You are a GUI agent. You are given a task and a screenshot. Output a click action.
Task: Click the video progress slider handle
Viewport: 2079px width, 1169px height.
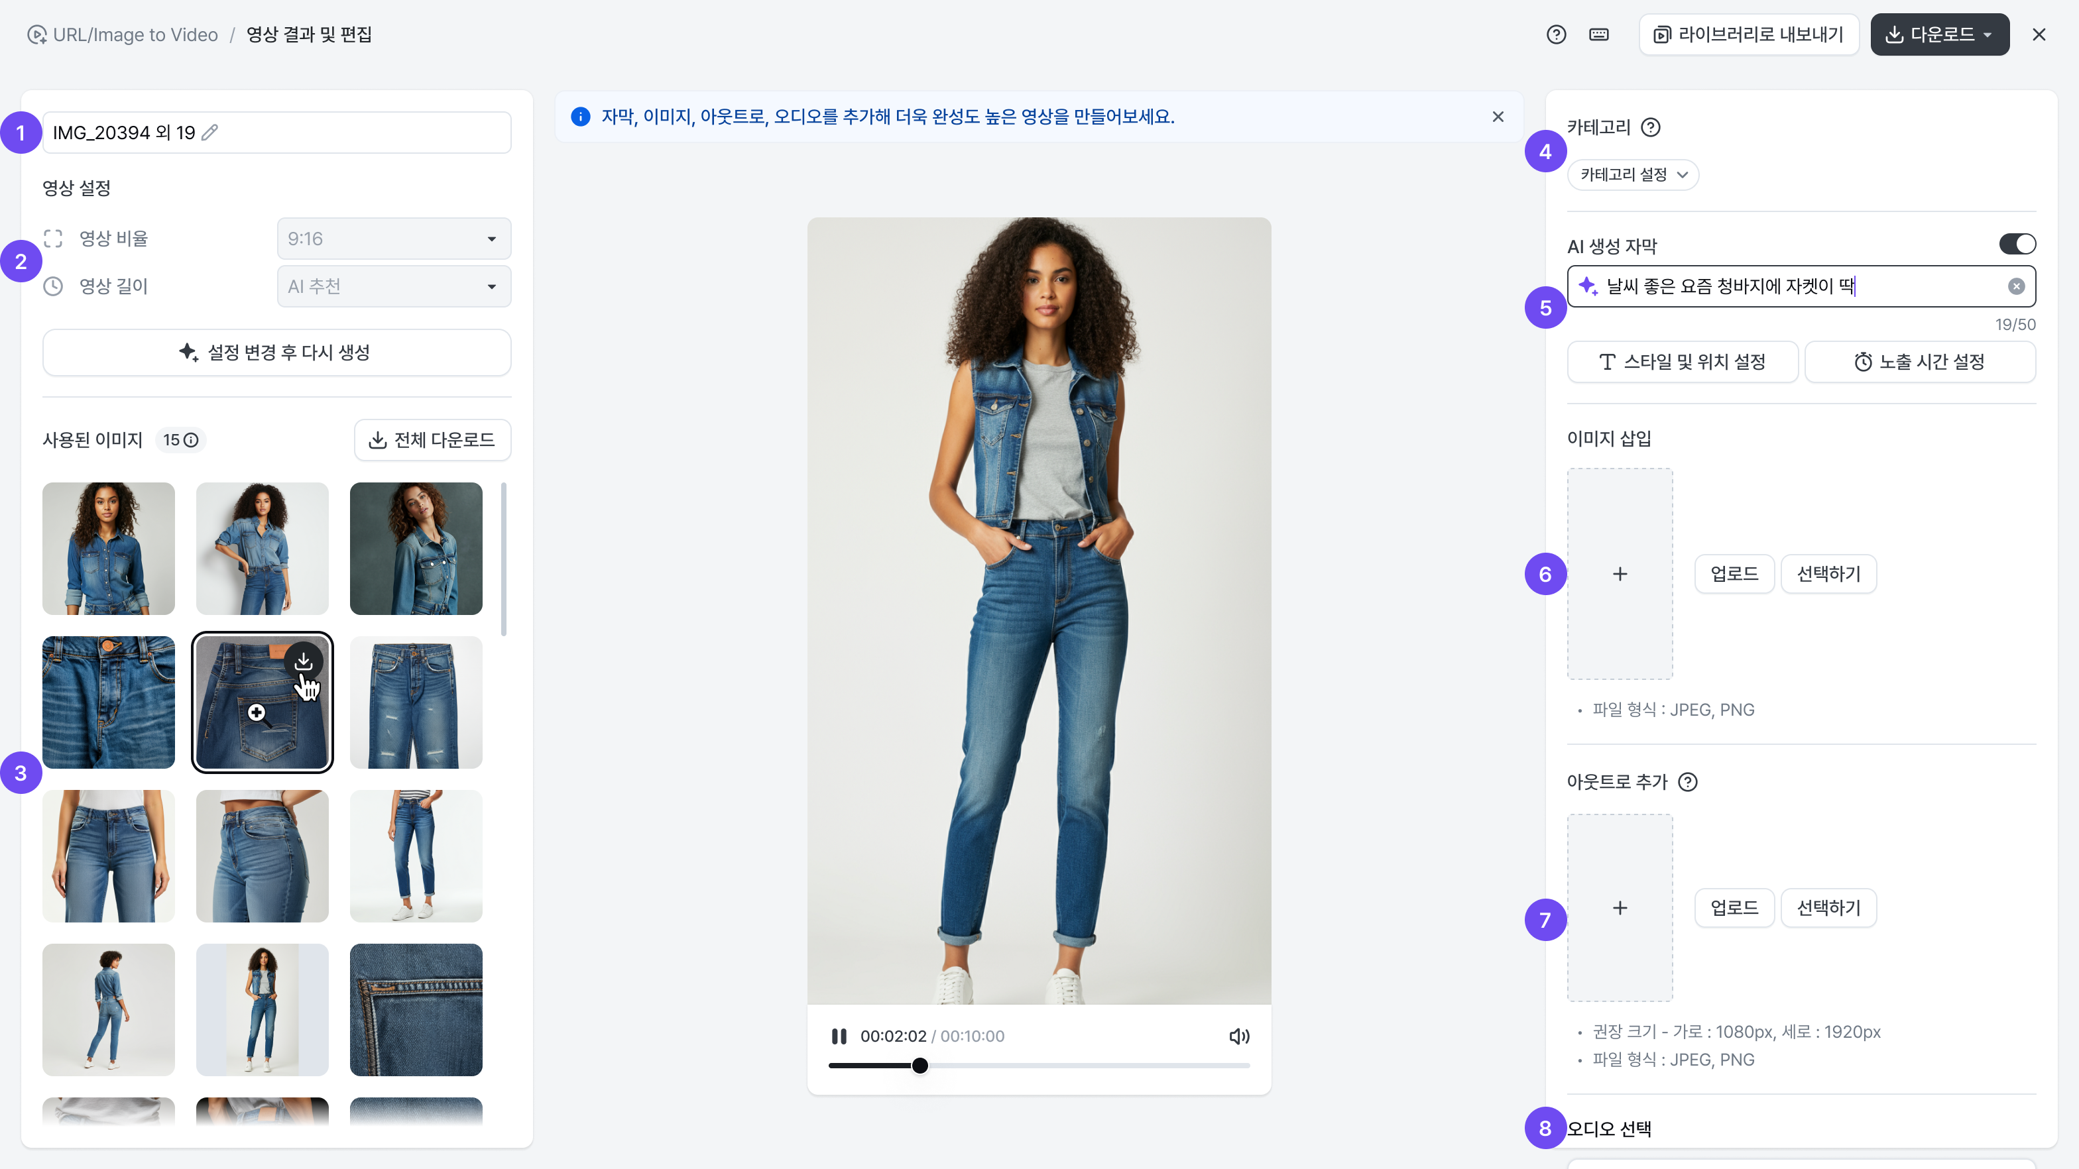pos(920,1066)
